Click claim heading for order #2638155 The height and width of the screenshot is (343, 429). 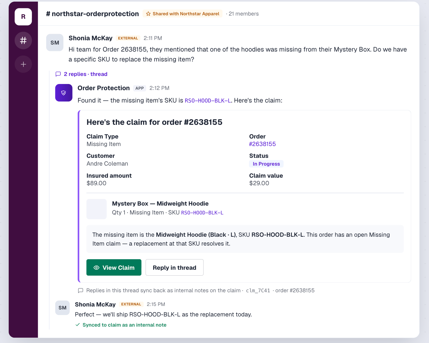coord(154,122)
